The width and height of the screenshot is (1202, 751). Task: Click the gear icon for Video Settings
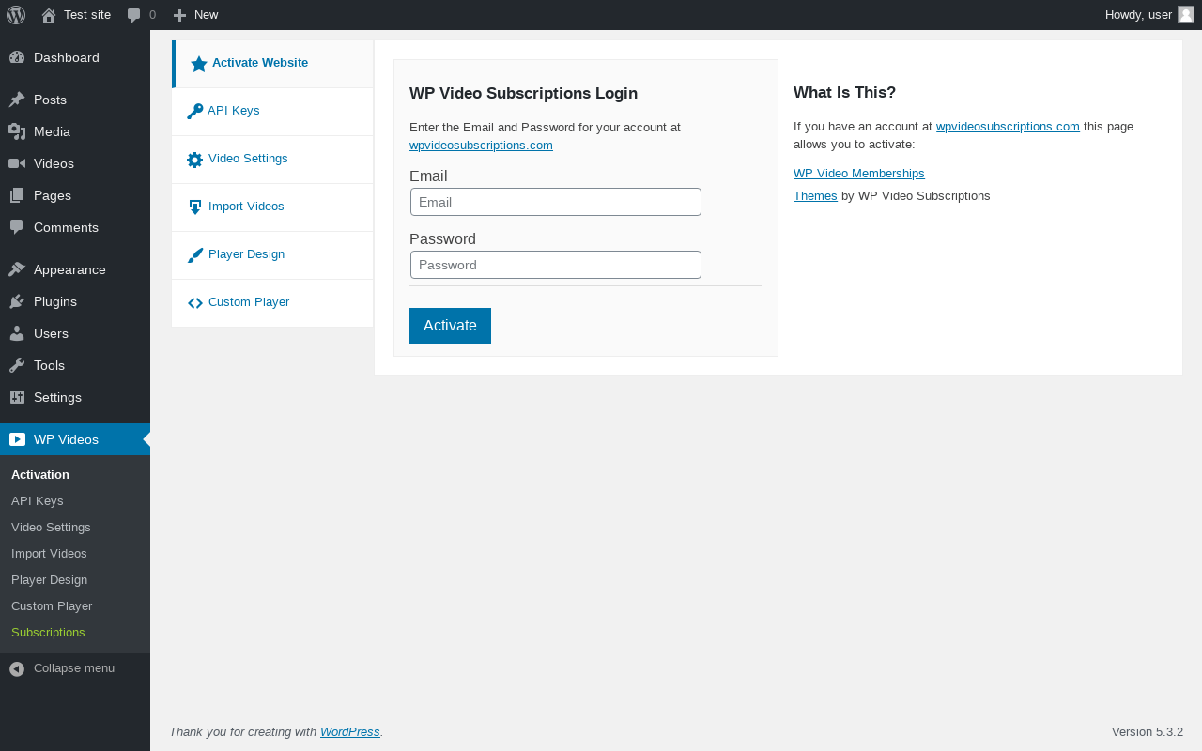point(195,160)
